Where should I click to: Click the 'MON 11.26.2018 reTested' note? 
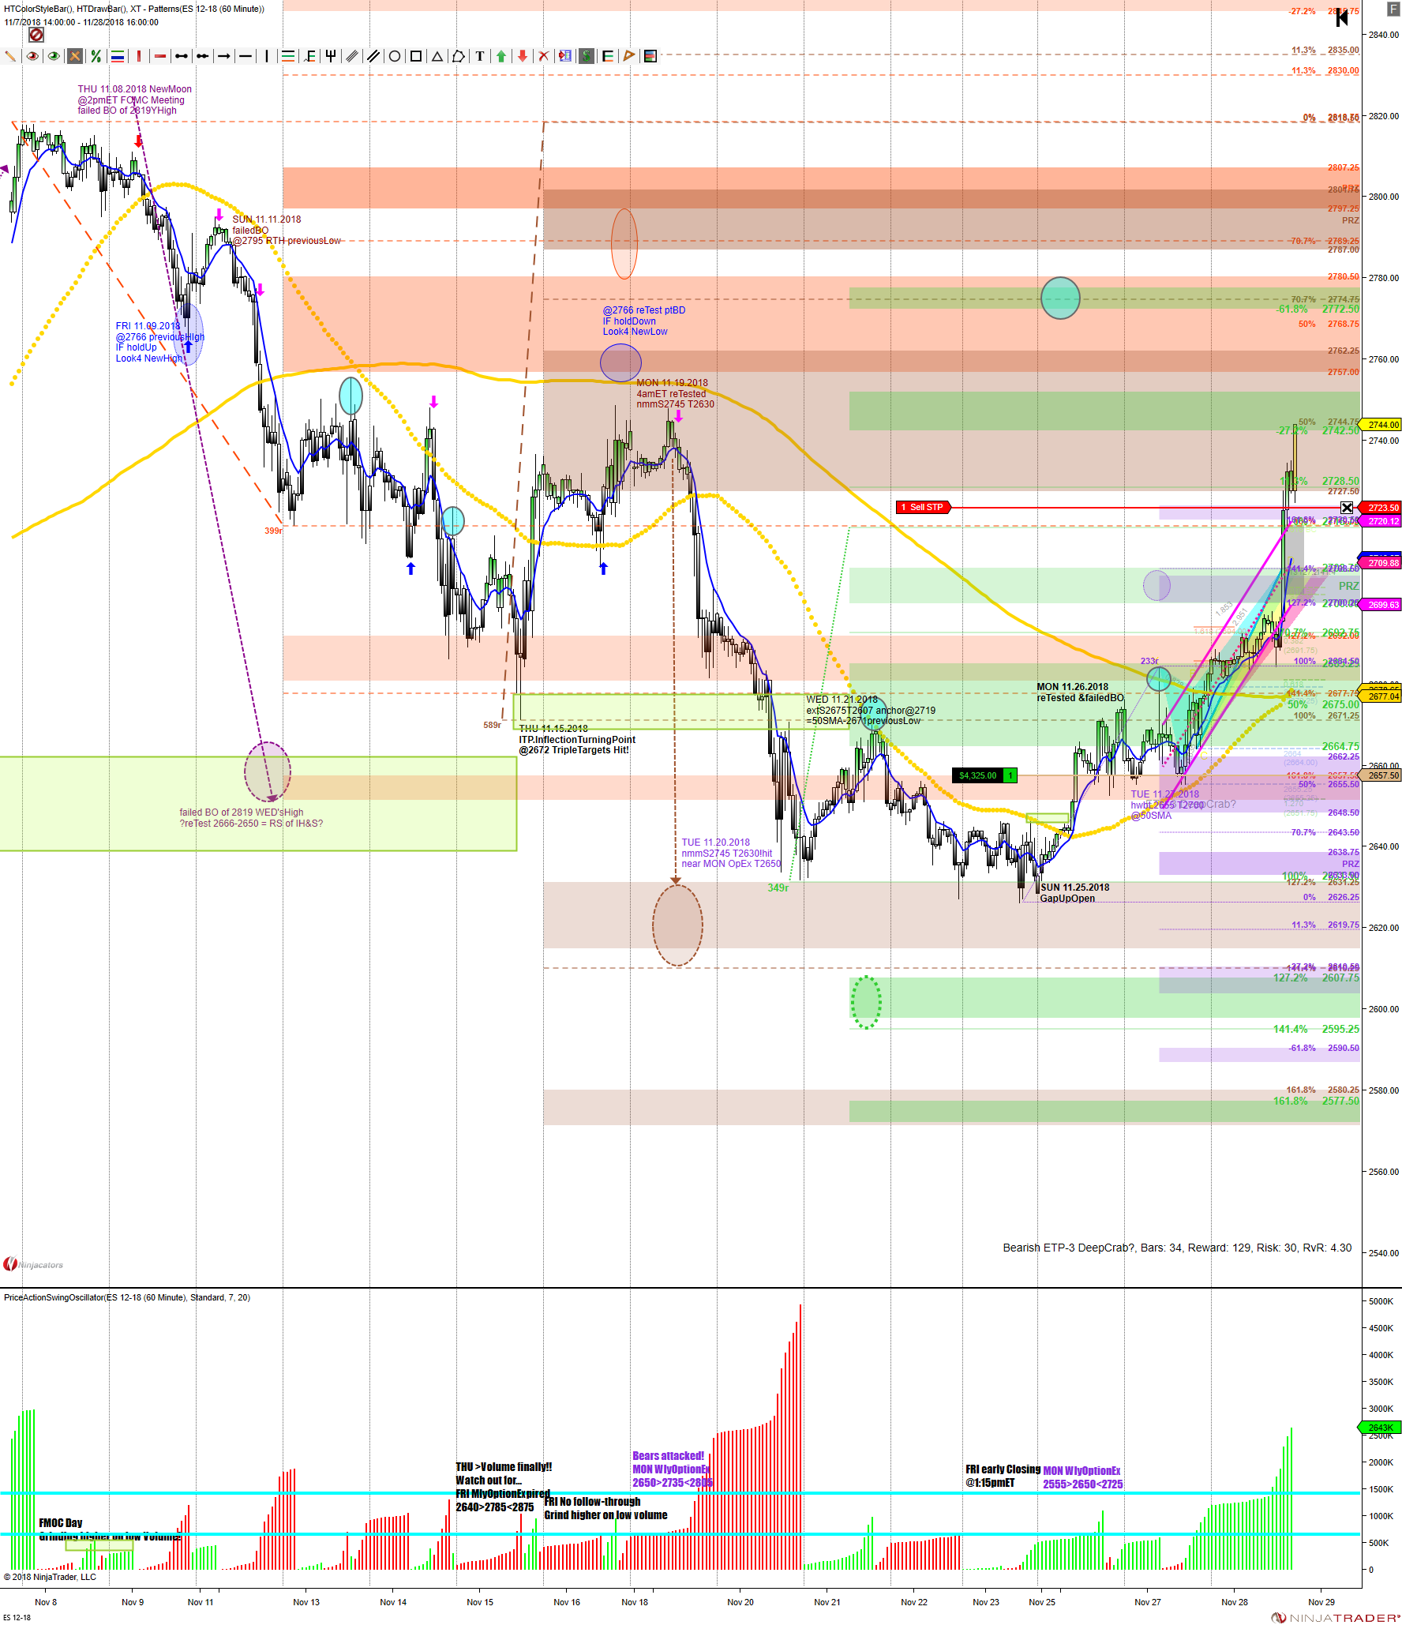pyautogui.click(x=1080, y=692)
